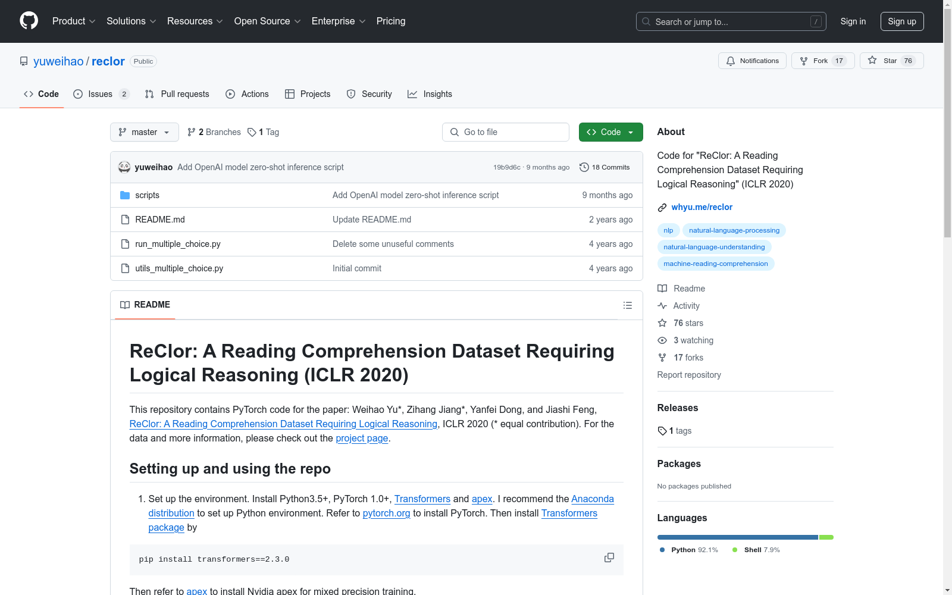Click the tag icon under Releases
The height and width of the screenshot is (595, 952).
(x=662, y=431)
